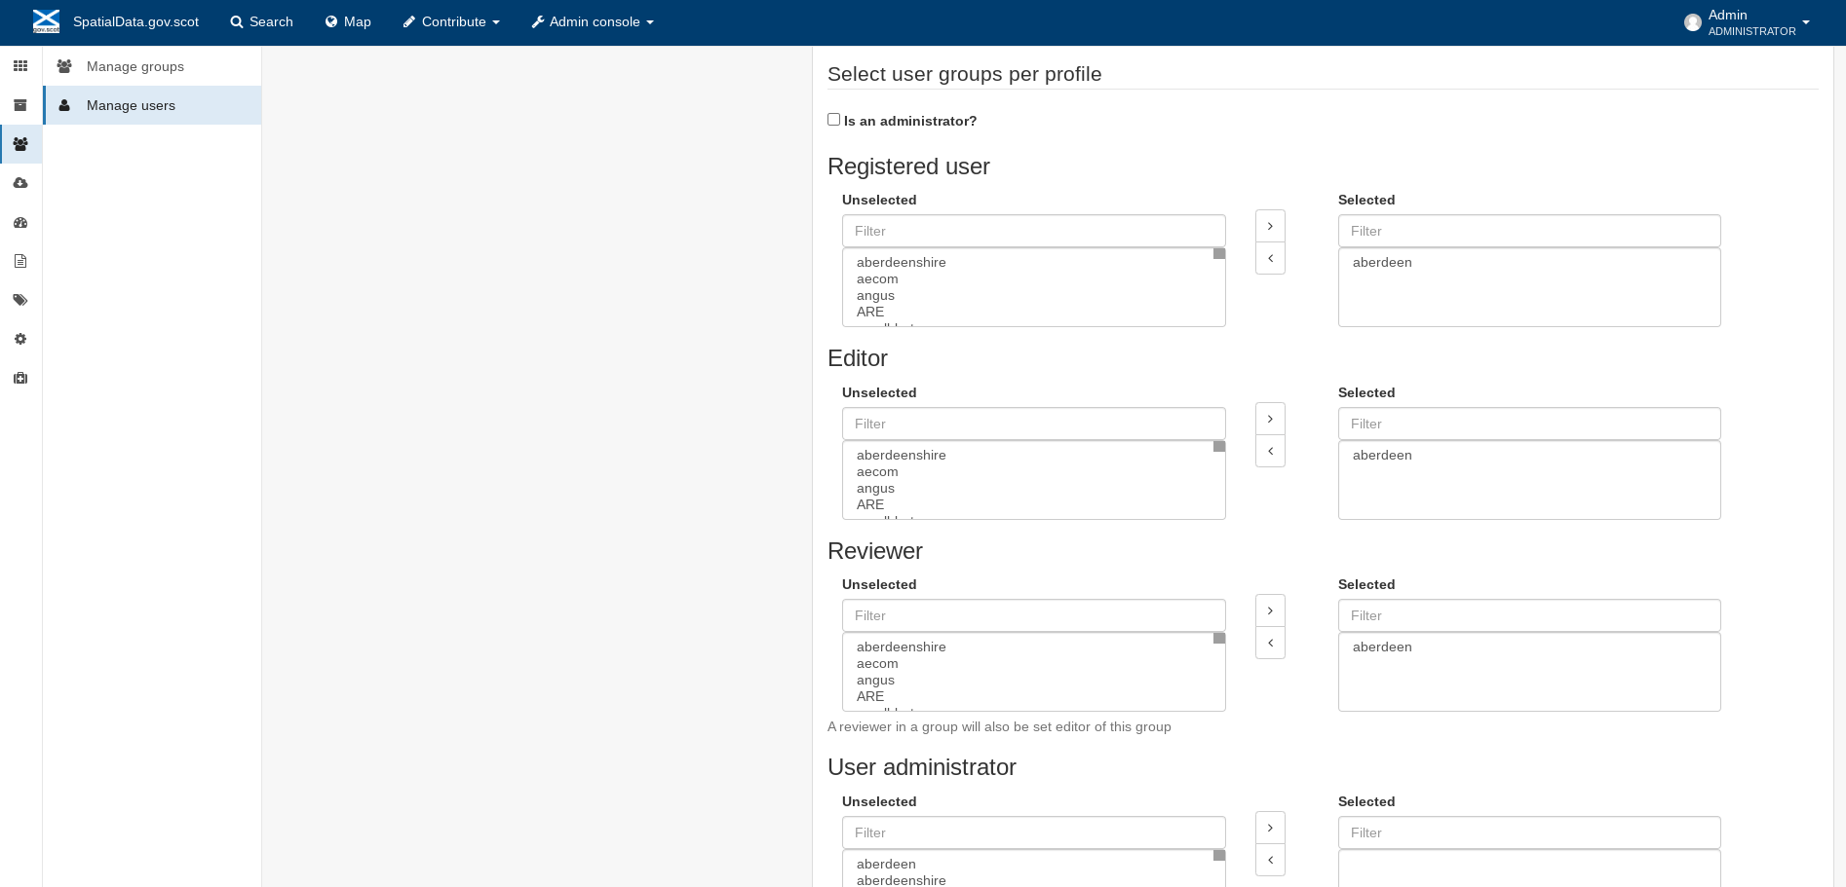Viewport: 1846px width, 887px height.
Task: Open the Map menu item
Action: (x=348, y=21)
